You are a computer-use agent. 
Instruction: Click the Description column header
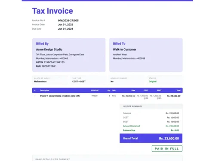coord(45,91)
